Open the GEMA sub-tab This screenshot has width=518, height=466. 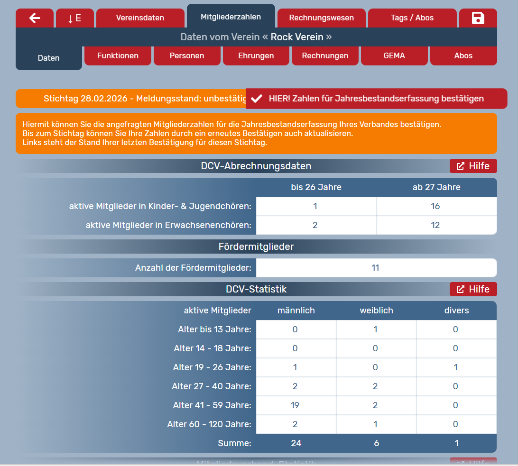[x=394, y=55]
